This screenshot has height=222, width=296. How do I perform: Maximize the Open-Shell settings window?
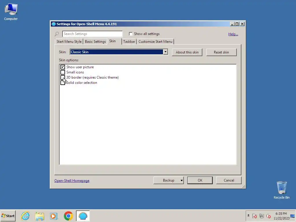tap(237, 24)
